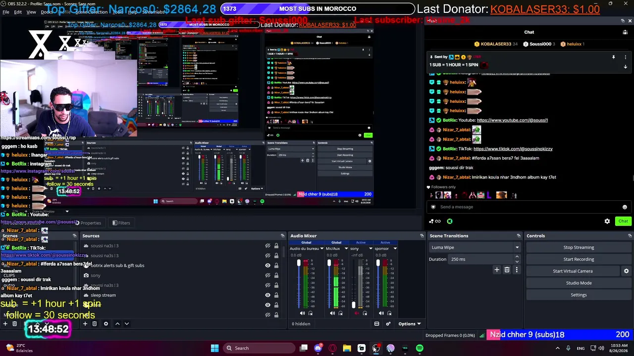Float the Audio Mixer dock

[422, 236]
